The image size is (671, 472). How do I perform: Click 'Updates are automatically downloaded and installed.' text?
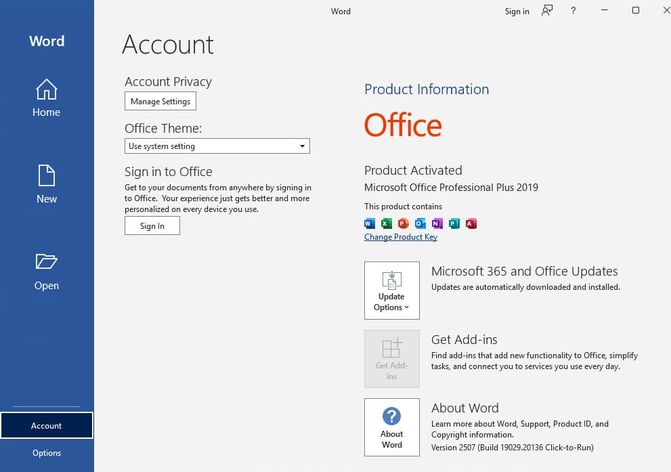coord(525,287)
